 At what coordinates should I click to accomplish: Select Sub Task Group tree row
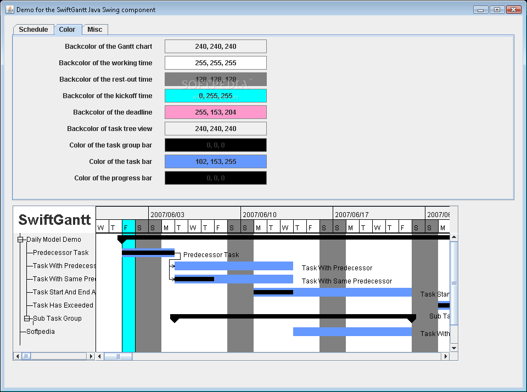click(57, 318)
